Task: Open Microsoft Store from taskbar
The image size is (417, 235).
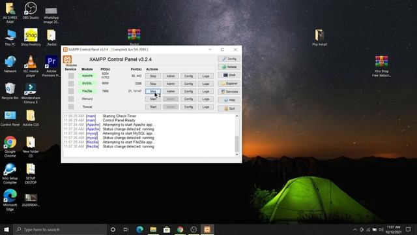Action: coord(167,229)
